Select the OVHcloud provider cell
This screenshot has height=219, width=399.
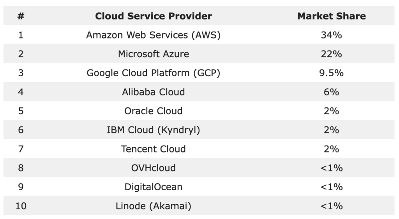coord(154,168)
